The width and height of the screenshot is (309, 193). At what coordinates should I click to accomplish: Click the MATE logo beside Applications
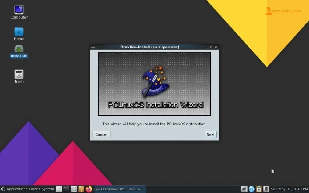[x=3, y=189]
